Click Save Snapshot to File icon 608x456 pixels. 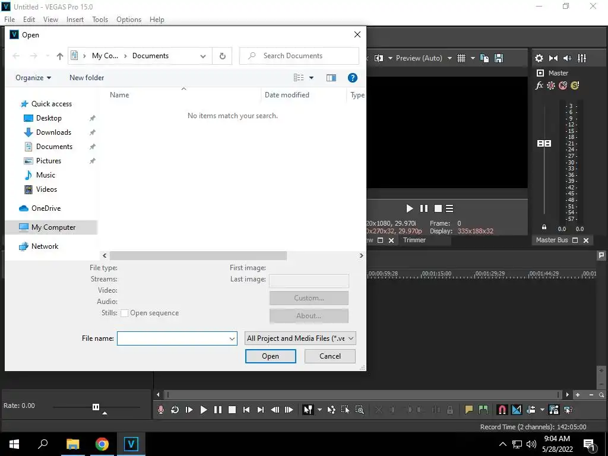point(499,58)
